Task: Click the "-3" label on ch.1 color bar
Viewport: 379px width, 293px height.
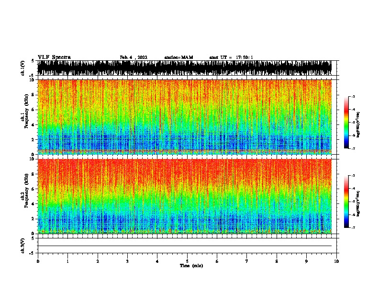Action: tap(353, 97)
